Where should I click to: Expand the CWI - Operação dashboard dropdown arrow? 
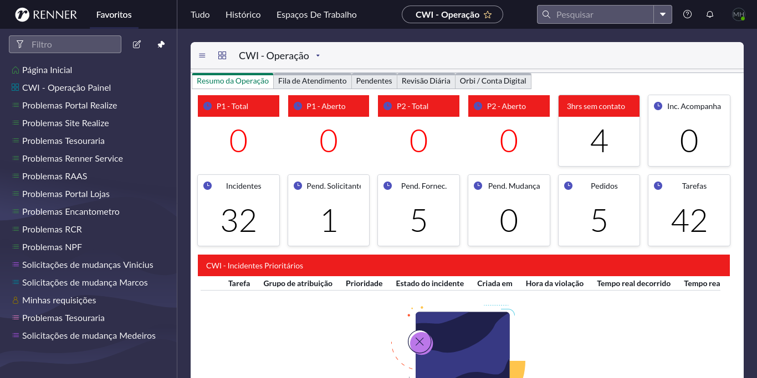318,56
